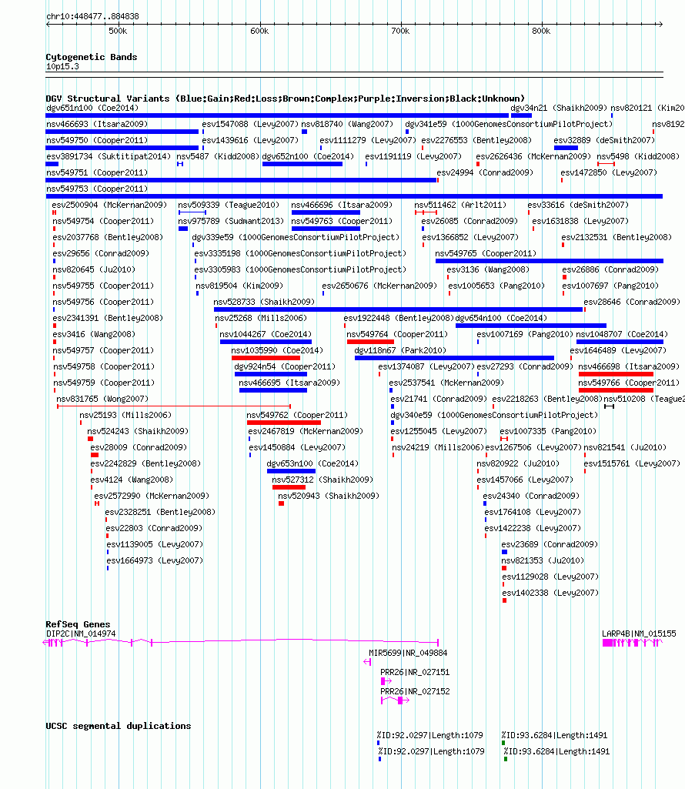Select the nsv831765 (Wong2007) red loss span
Screen dimensions: 685x789
(174, 406)
